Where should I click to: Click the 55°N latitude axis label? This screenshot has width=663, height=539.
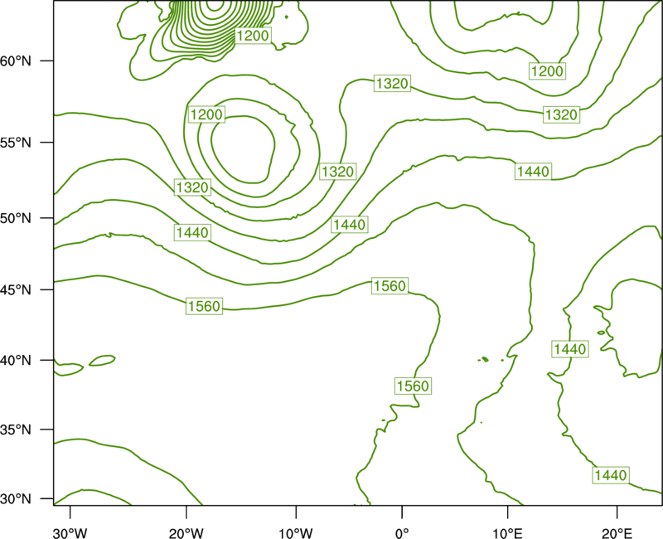click(x=16, y=143)
